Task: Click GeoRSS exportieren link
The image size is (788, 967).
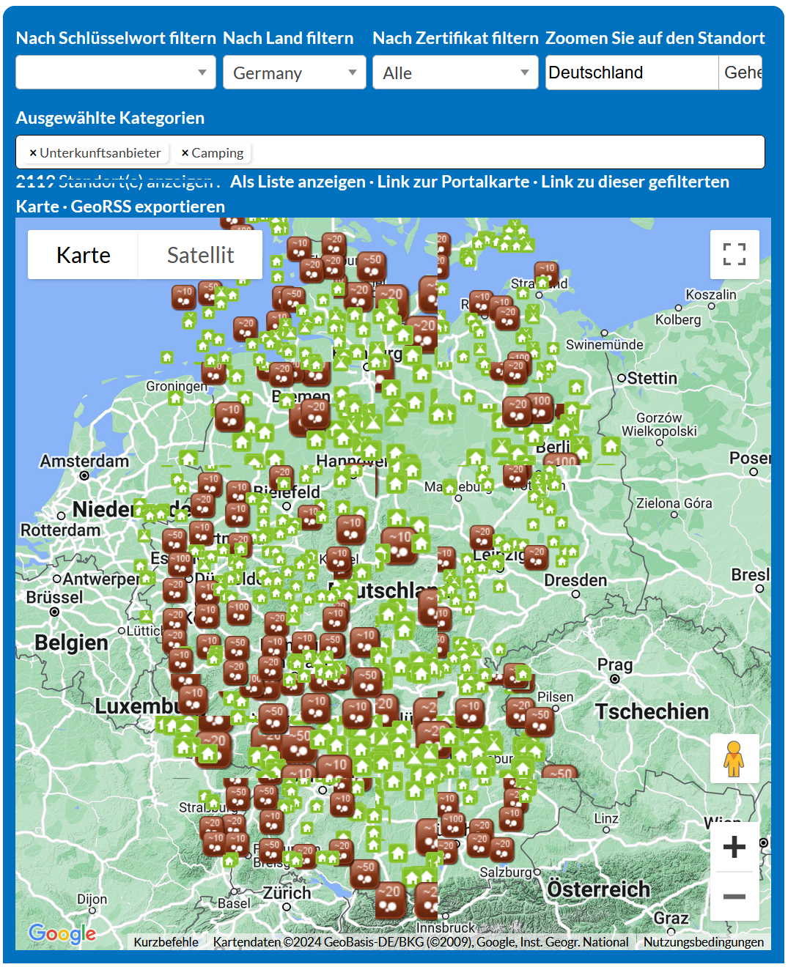Action: tap(148, 207)
